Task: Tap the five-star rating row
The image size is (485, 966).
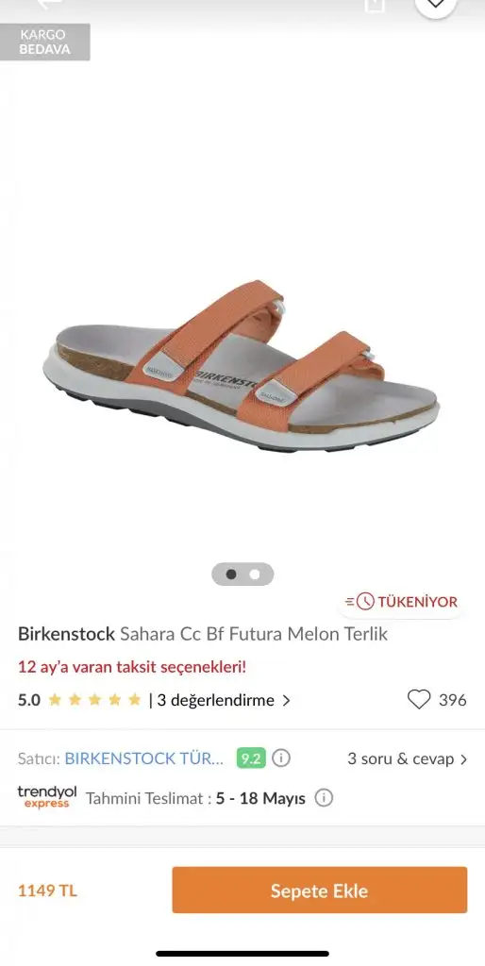Action: (95, 700)
